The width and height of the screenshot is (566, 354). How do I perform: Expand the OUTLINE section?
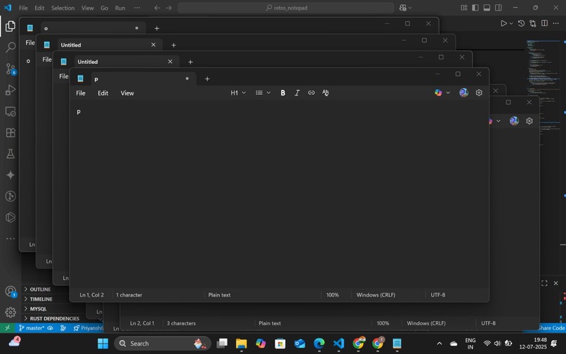tap(41, 289)
